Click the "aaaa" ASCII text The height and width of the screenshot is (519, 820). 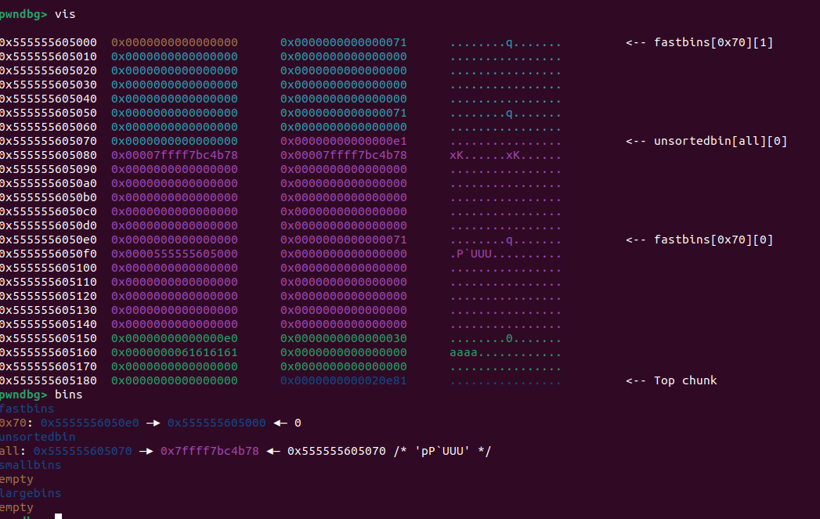(463, 352)
